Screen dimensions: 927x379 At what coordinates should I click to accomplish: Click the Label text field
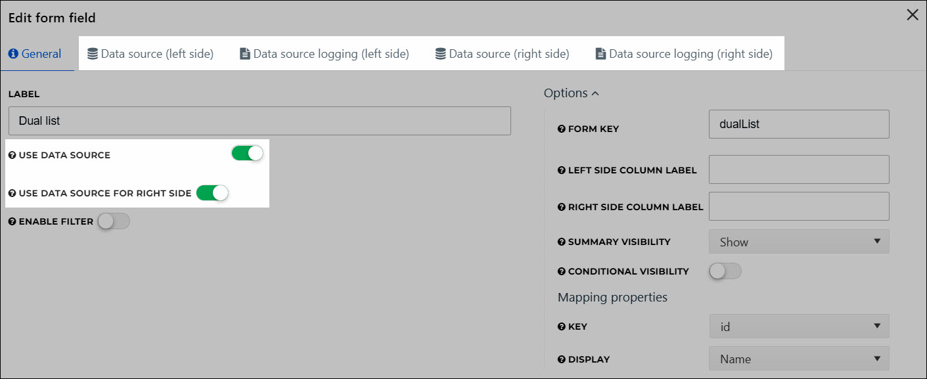coord(260,121)
